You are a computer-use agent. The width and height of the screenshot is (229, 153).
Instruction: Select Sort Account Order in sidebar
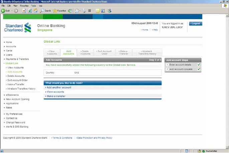tap(17, 80)
